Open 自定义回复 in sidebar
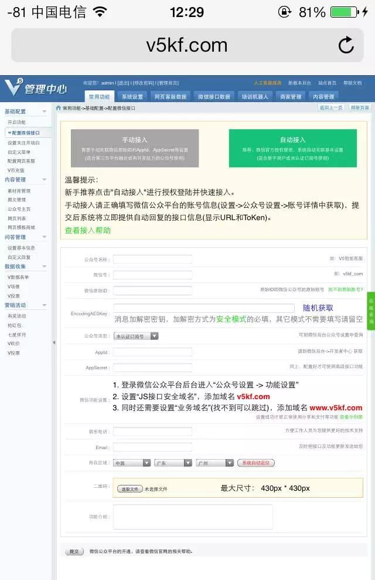Viewport: 375px width, 580px height. point(19,257)
